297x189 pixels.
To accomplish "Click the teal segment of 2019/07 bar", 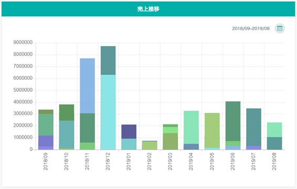I will (x=253, y=127).
